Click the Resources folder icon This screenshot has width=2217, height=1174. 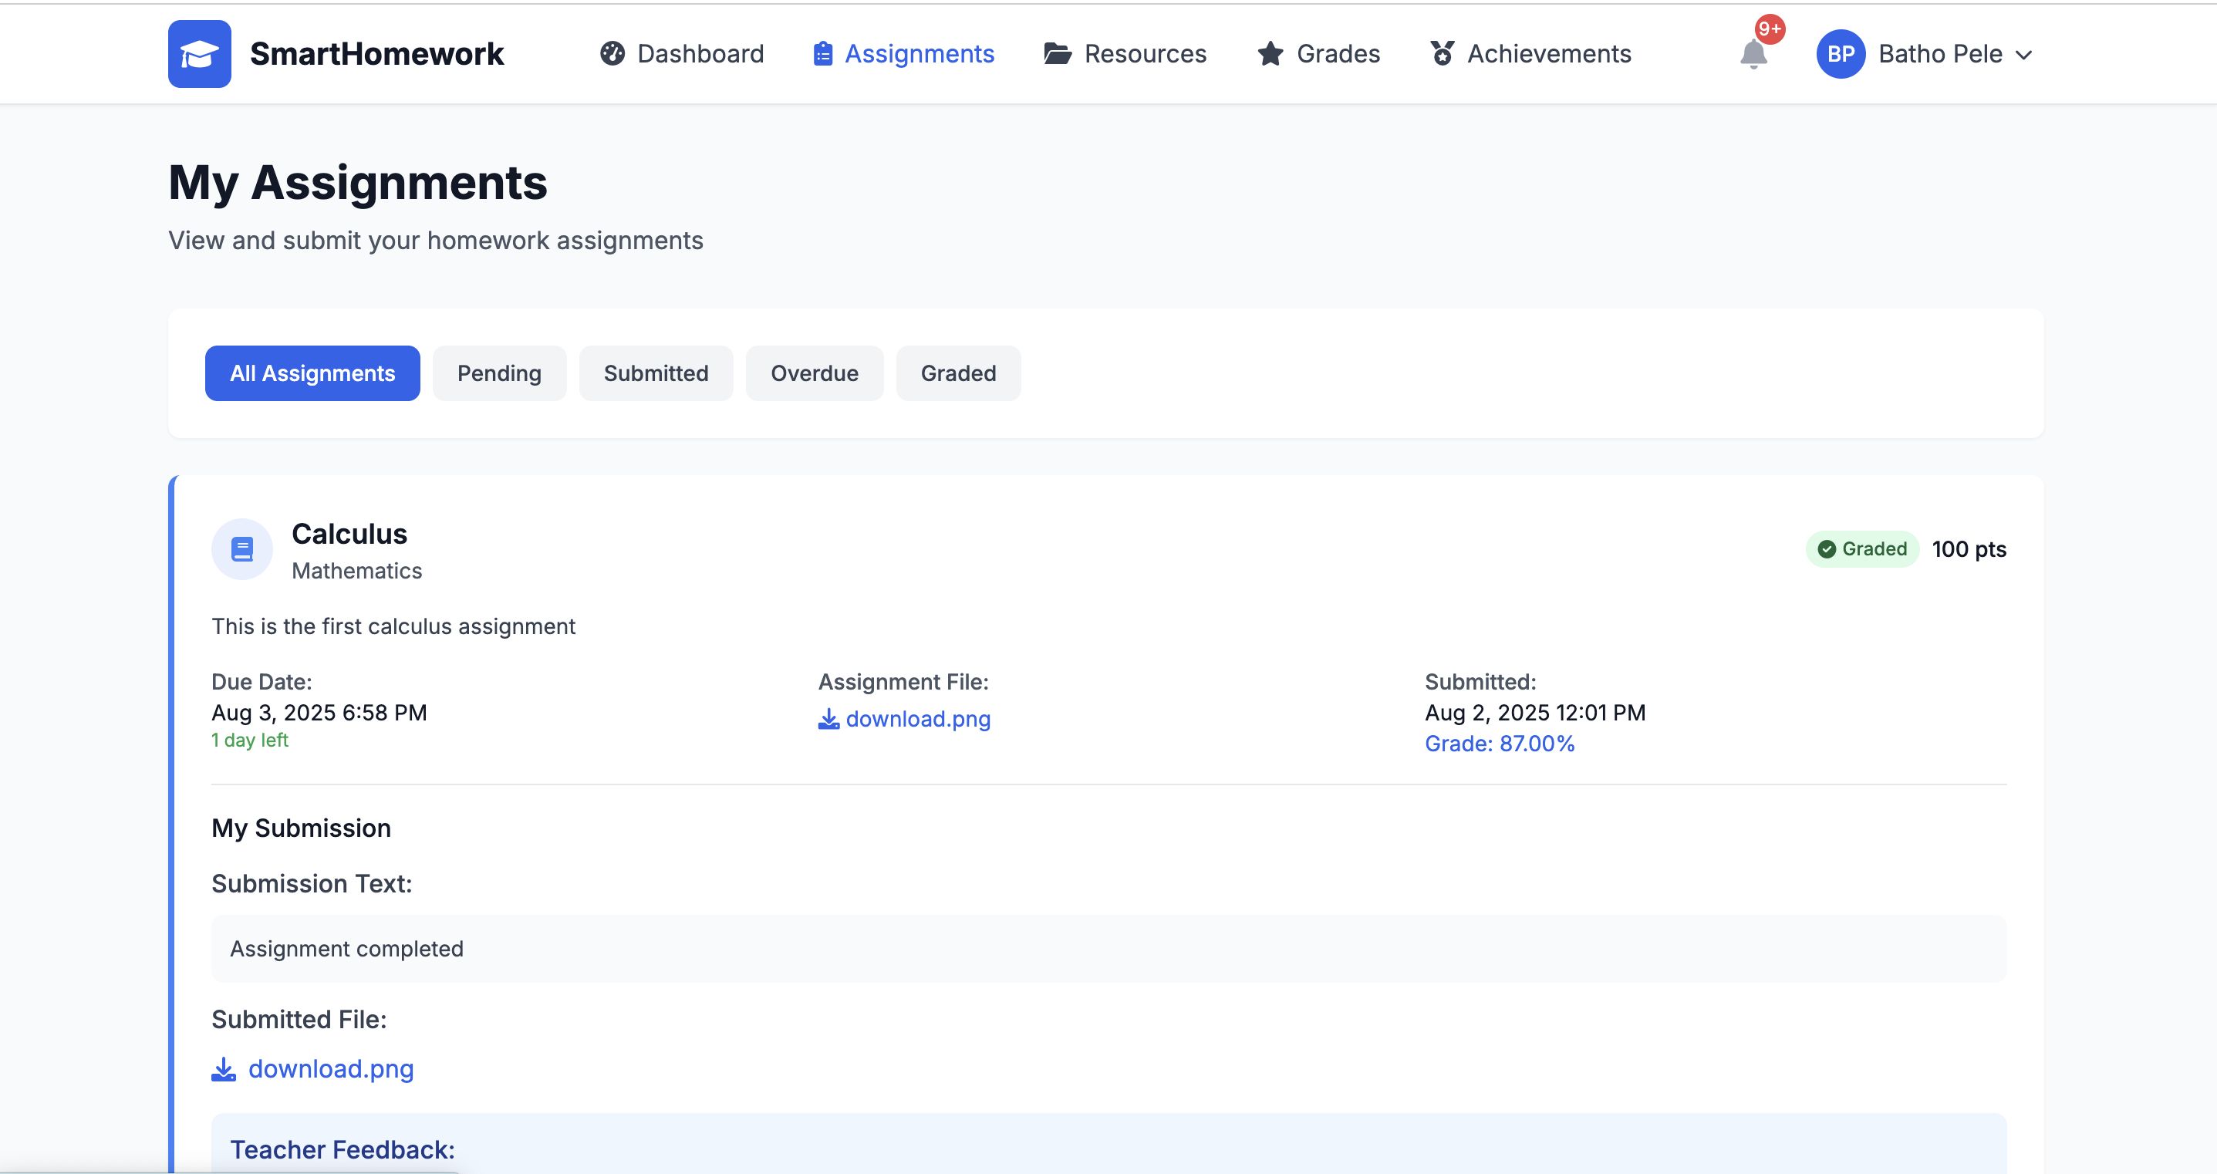(1057, 53)
